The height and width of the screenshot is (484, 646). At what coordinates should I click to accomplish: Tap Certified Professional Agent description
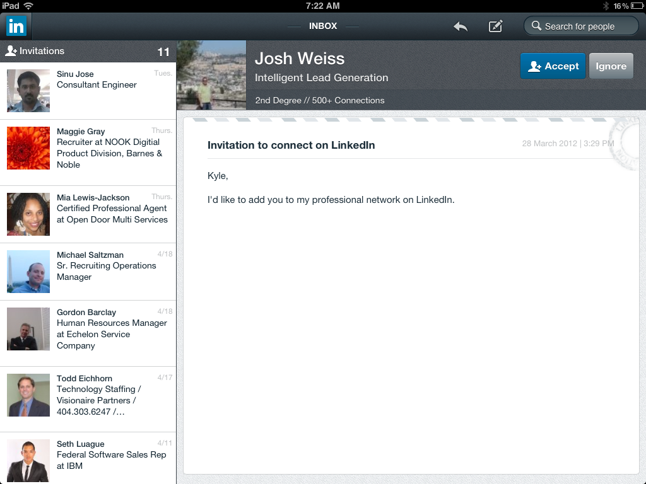112,214
